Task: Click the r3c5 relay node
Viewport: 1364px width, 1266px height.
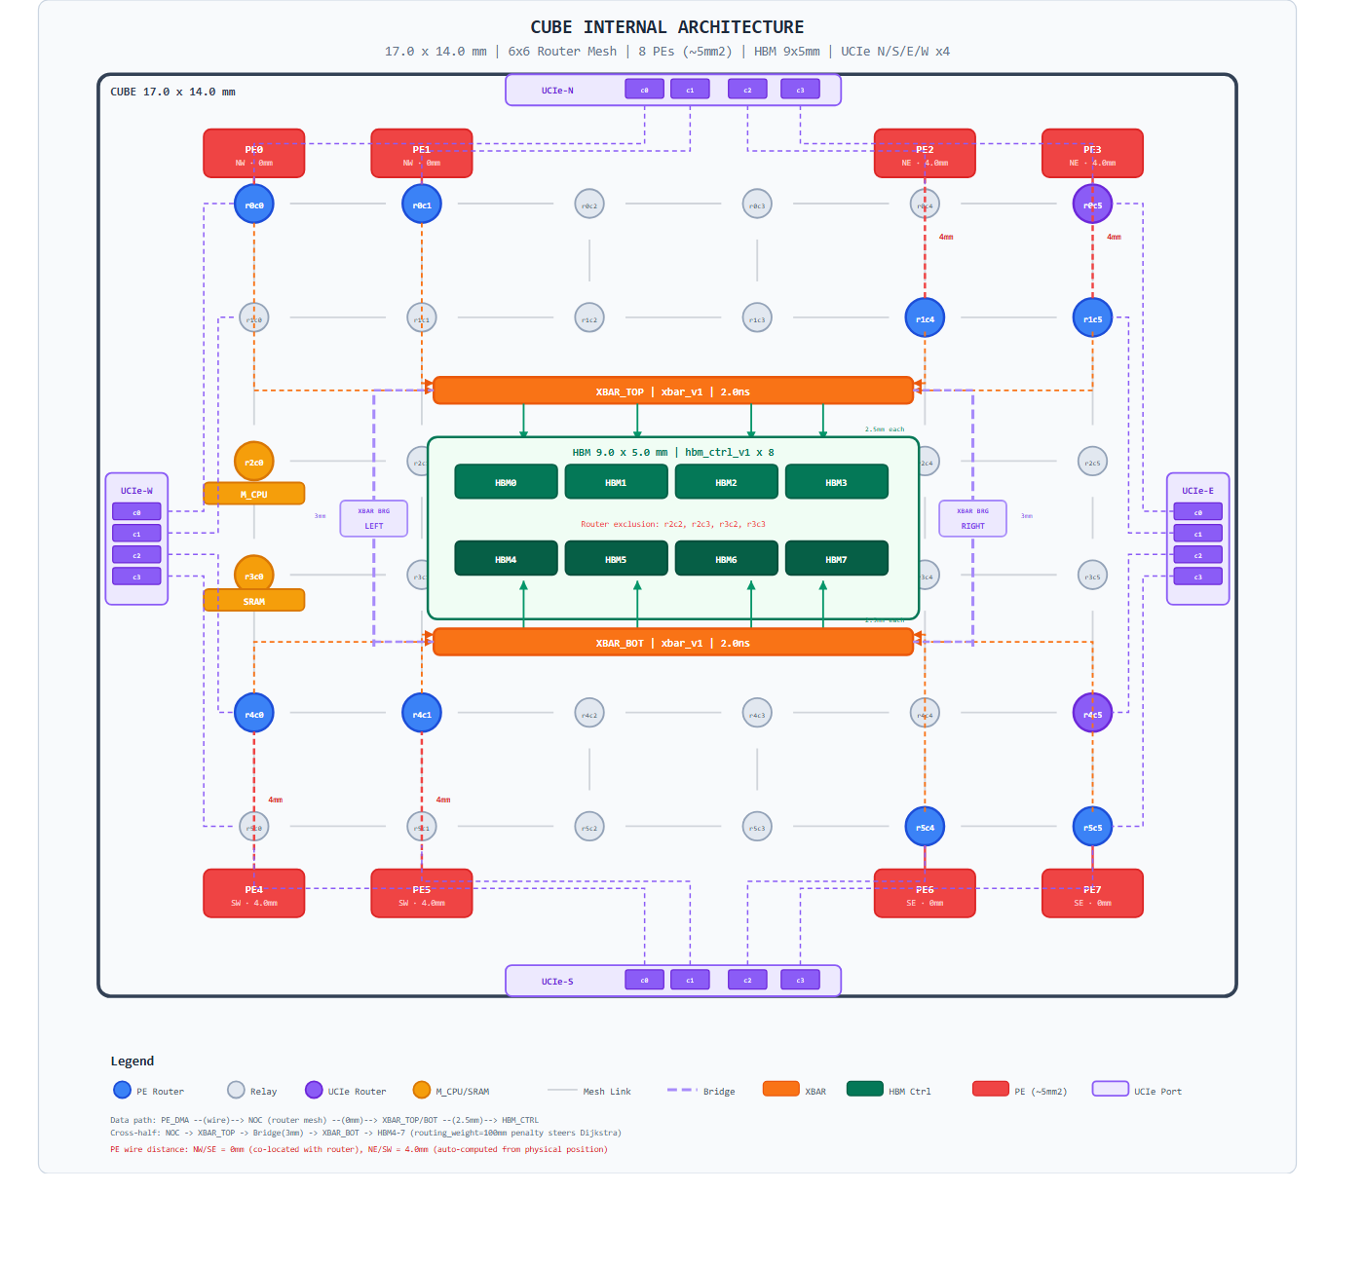Action: pyautogui.click(x=1092, y=576)
